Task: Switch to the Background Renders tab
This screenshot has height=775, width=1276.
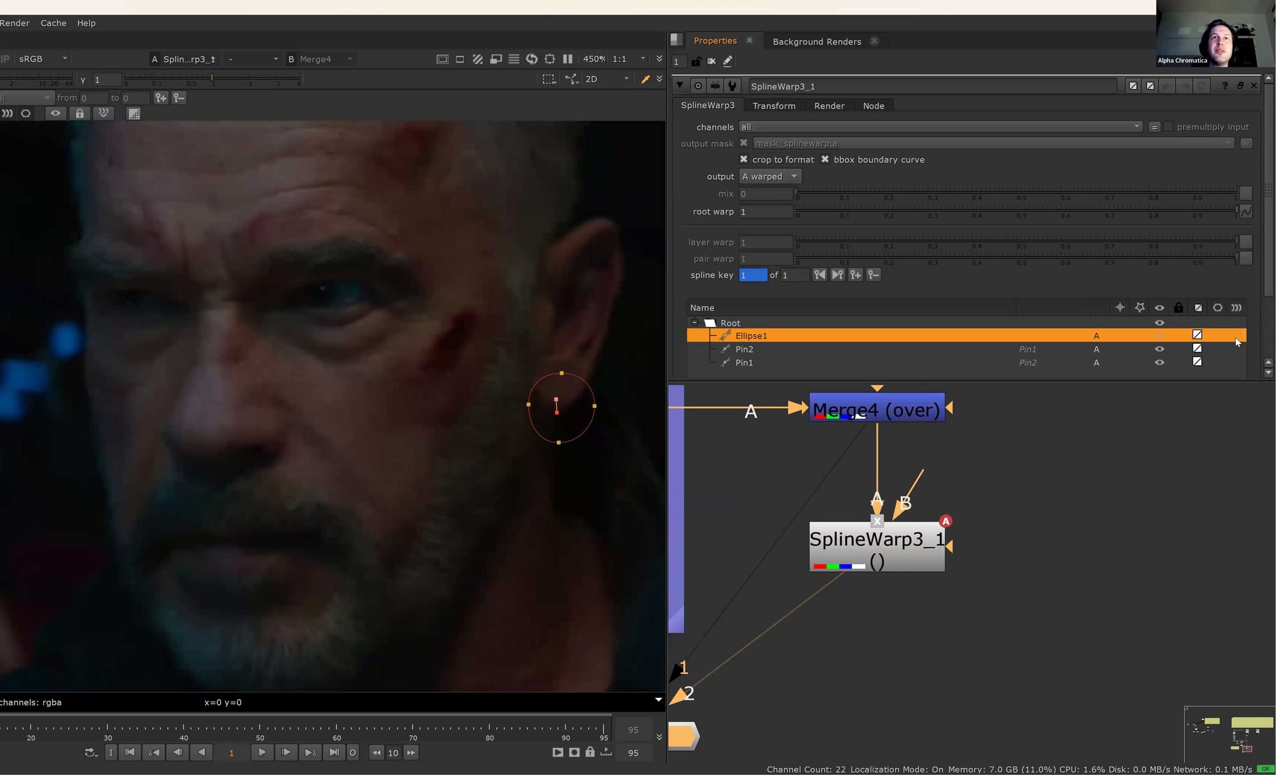Action: tap(817, 41)
